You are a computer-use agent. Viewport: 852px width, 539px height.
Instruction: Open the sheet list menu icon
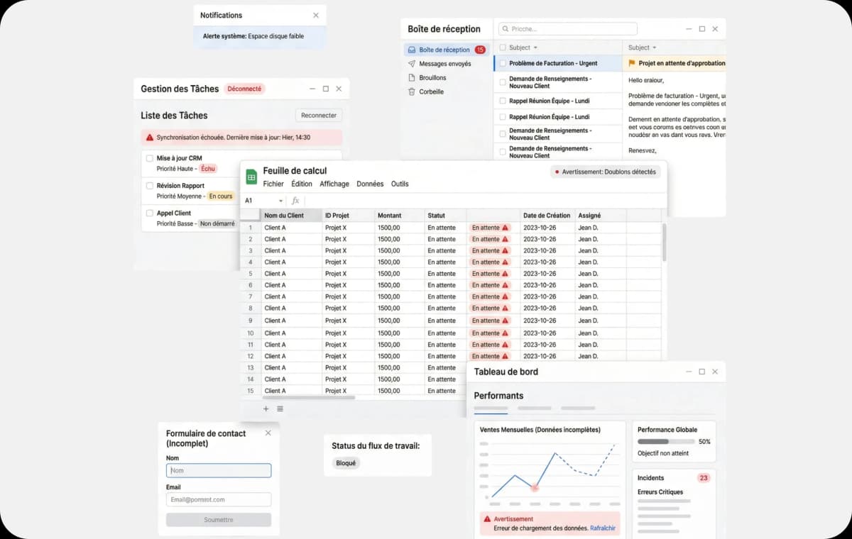click(280, 409)
